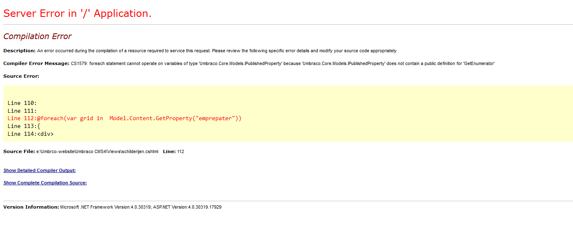The width and height of the screenshot is (573, 237).
Task: Click the Compiler Error Message label
Action: tap(36, 63)
